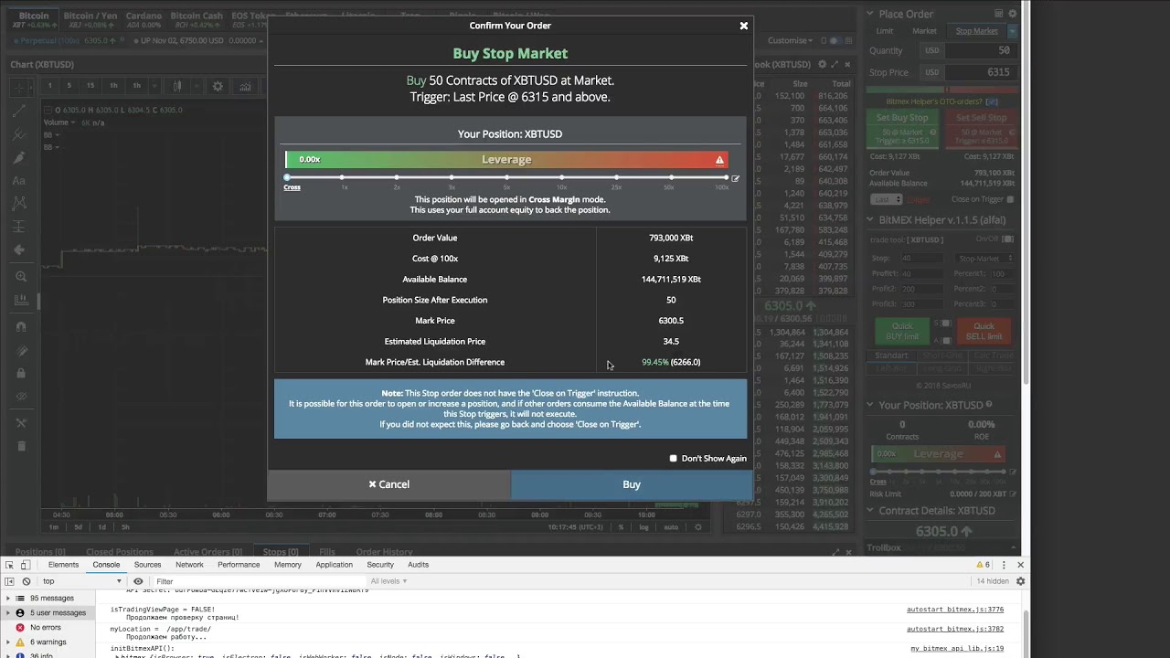Clear the DevTools console
Viewport: 1170px width, 658px height.
point(26,581)
